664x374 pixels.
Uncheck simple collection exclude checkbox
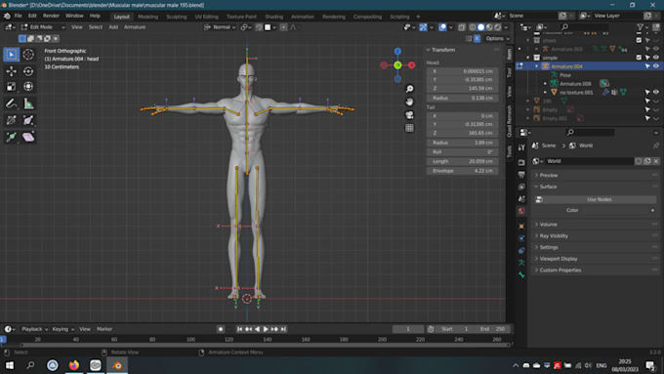[x=639, y=58]
